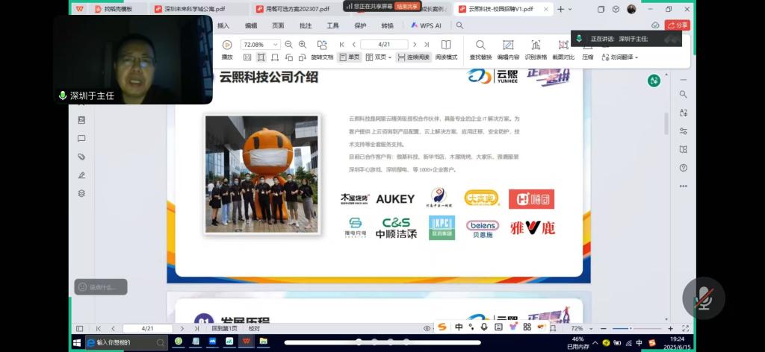The height and width of the screenshot is (352, 765).
Task: Click the green floating assistant icon
Action: click(x=654, y=81)
